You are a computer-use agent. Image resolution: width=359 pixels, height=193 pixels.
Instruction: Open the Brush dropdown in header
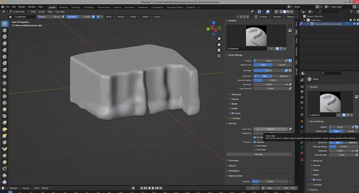pos(110,17)
